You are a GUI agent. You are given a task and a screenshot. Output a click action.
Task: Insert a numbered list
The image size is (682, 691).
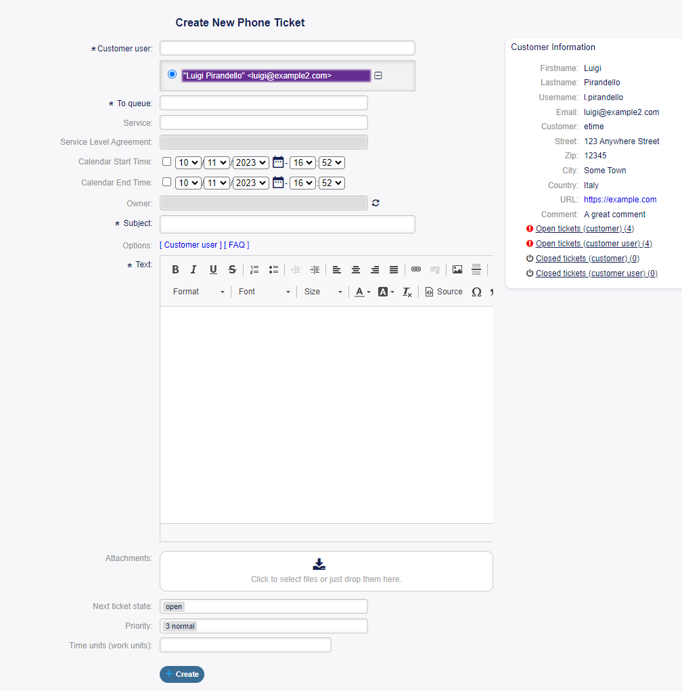pos(254,269)
